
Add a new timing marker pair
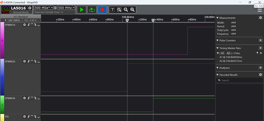pos(260,48)
